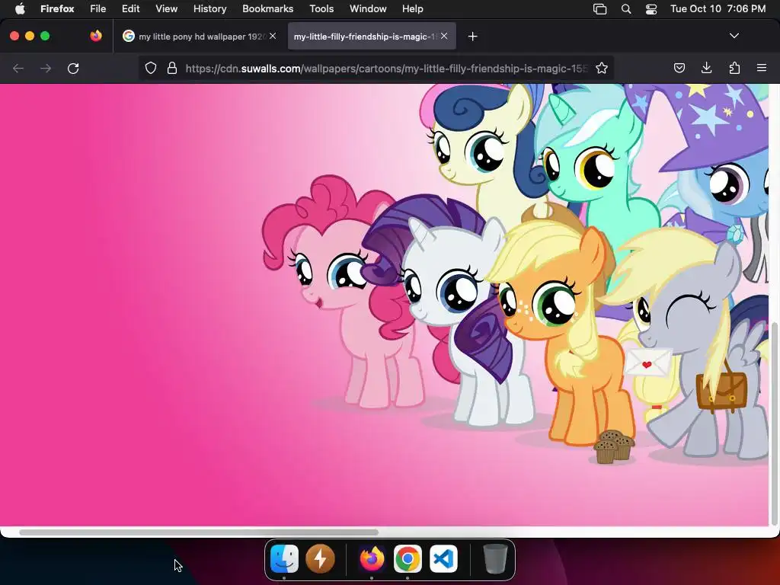Open the History menu
This screenshot has width=780, height=585.
point(209,8)
